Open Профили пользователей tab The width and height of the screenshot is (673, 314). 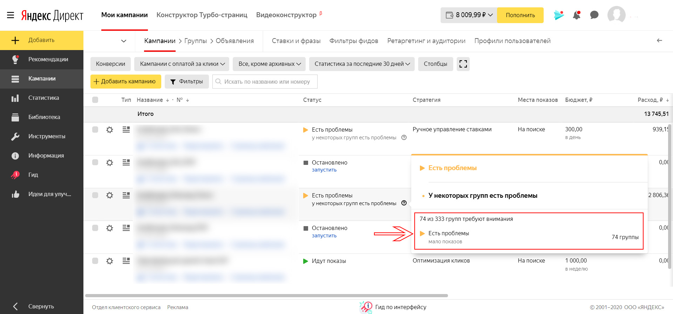[x=512, y=41]
